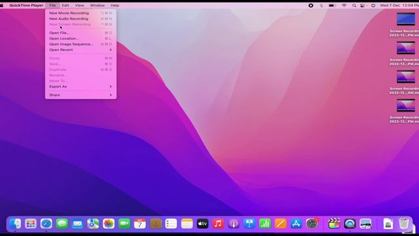Image resolution: width=419 pixels, height=236 pixels.
Task: Open the Trash in the Dock
Action: click(404, 224)
